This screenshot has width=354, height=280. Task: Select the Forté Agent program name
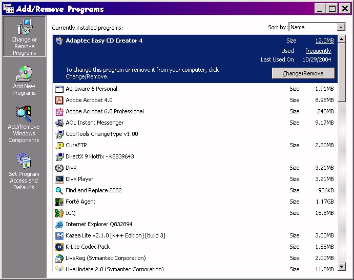[80, 202]
